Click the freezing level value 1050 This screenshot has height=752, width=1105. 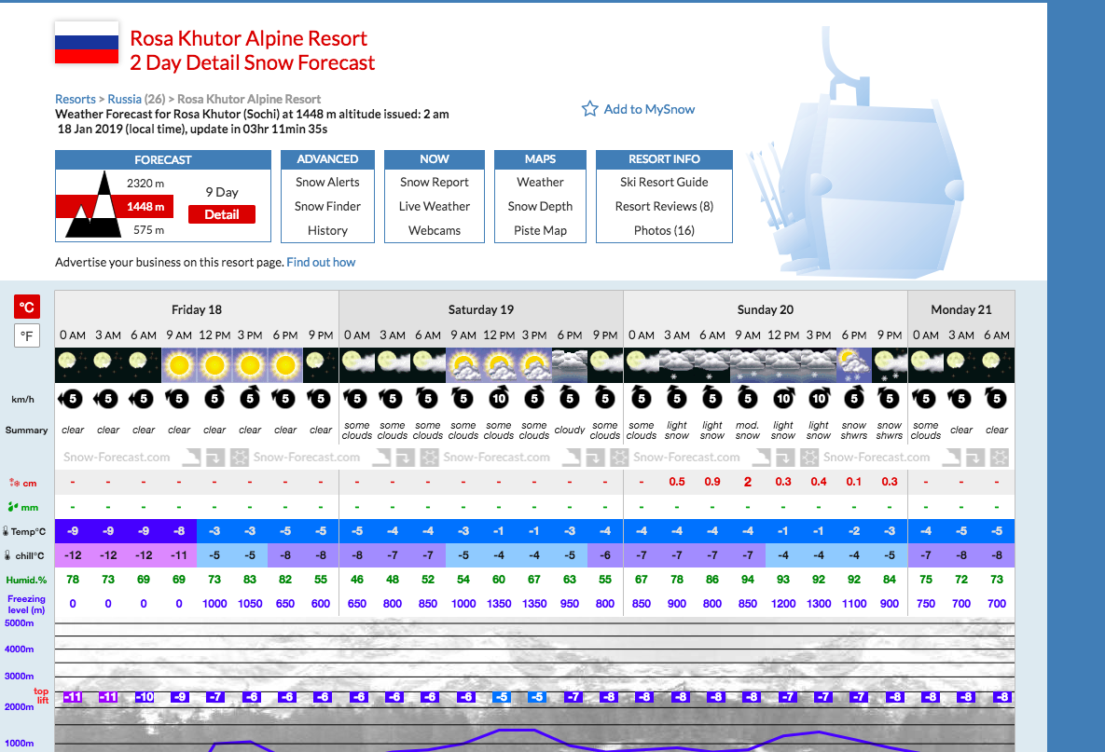[250, 604]
